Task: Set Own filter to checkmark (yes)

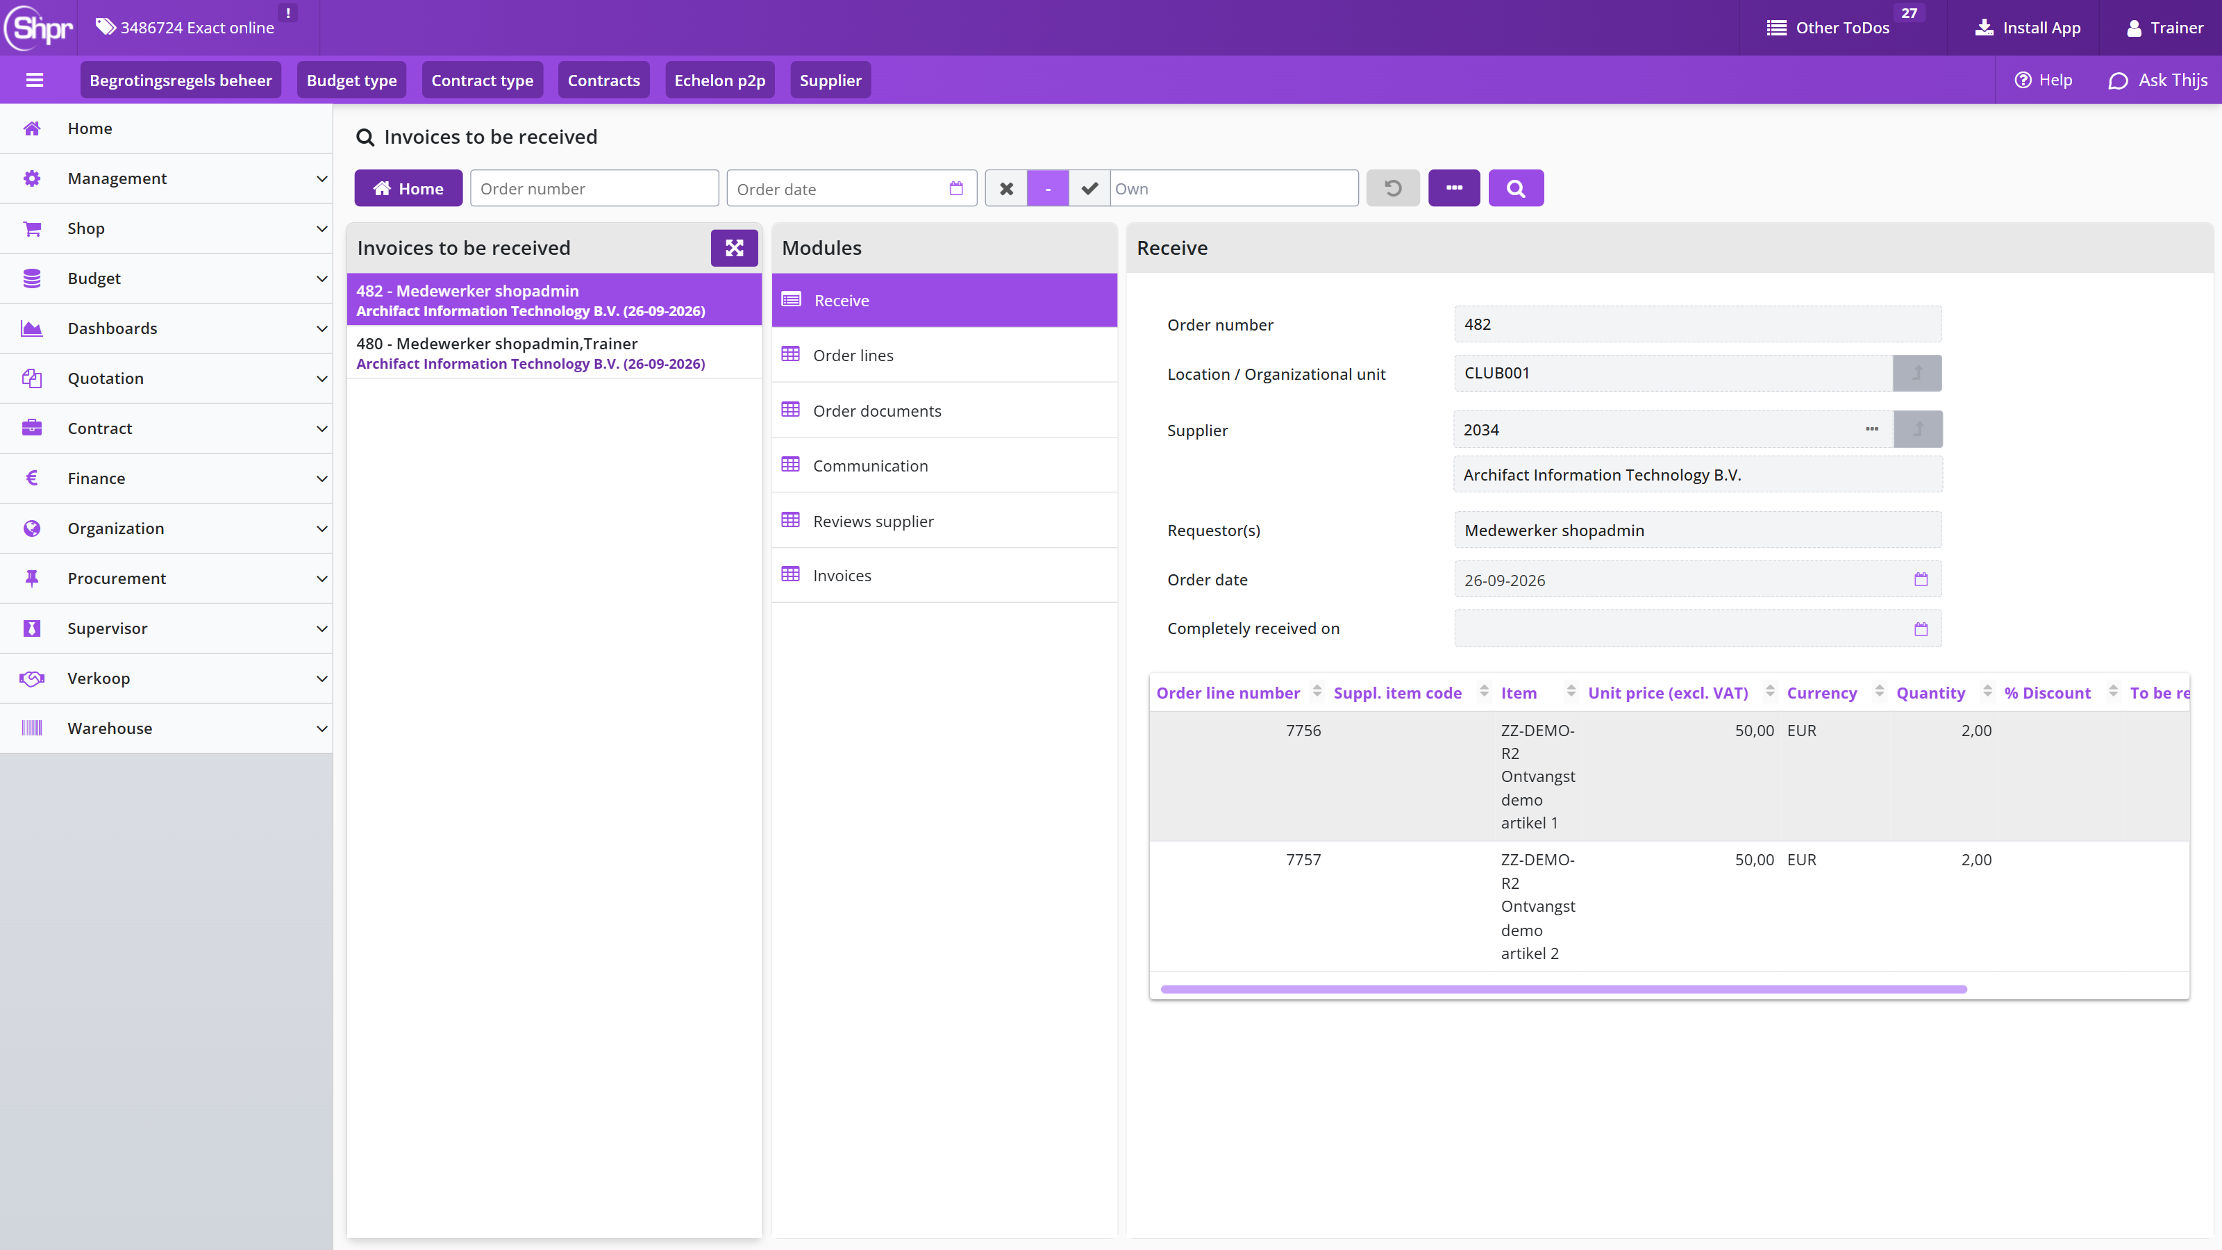Action: click(1089, 188)
